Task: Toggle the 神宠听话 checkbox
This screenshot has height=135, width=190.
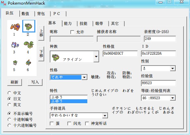Action: 87,124
